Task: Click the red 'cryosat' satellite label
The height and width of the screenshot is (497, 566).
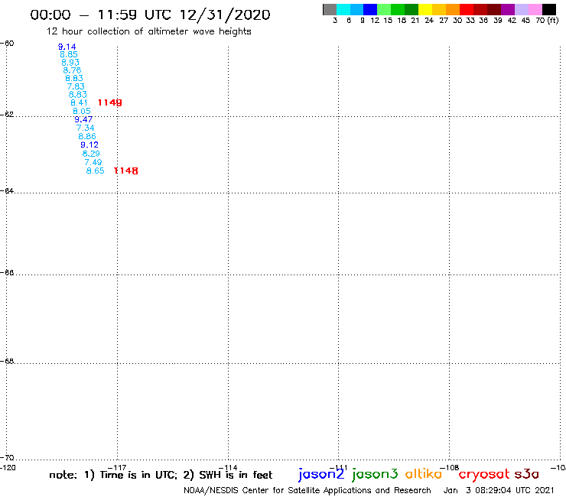Action: pos(484,475)
